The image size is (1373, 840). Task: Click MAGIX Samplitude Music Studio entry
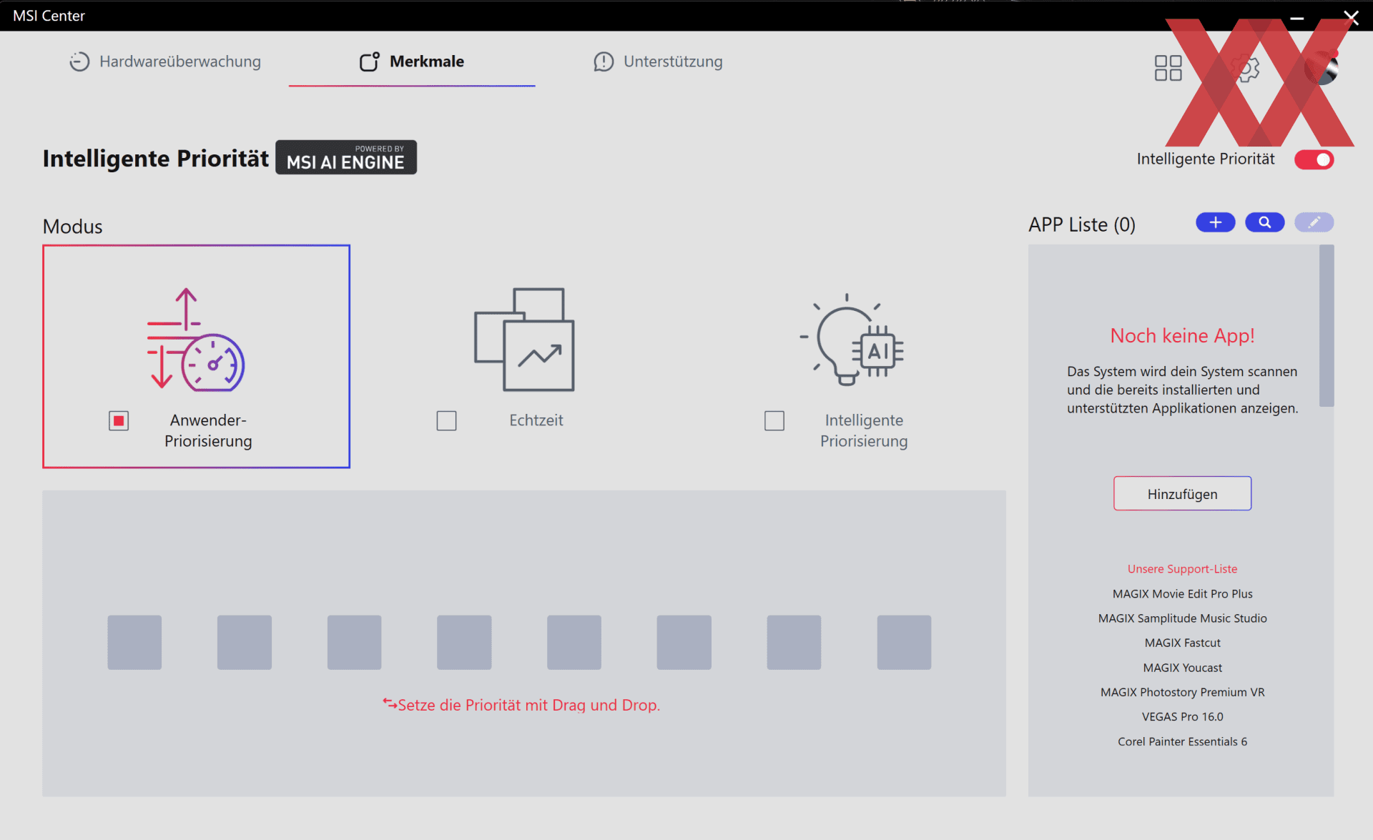pyautogui.click(x=1182, y=618)
